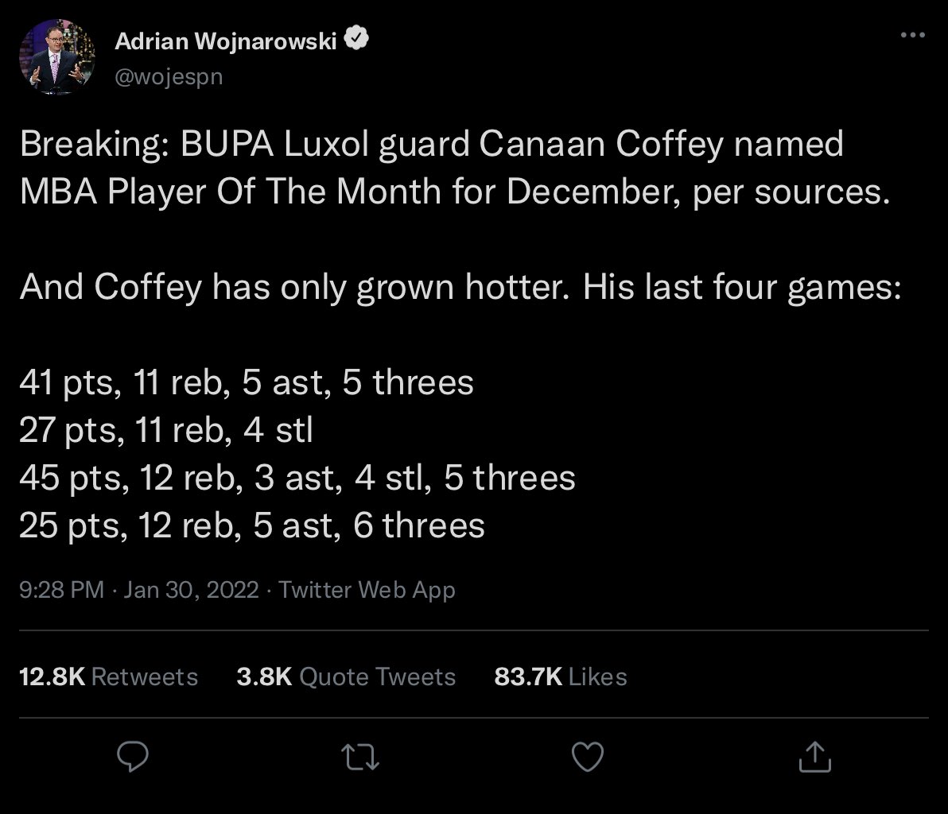This screenshot has height=814, width=948.
Task: Click the 45 pts stat line
Action: [x=297, y=478]
